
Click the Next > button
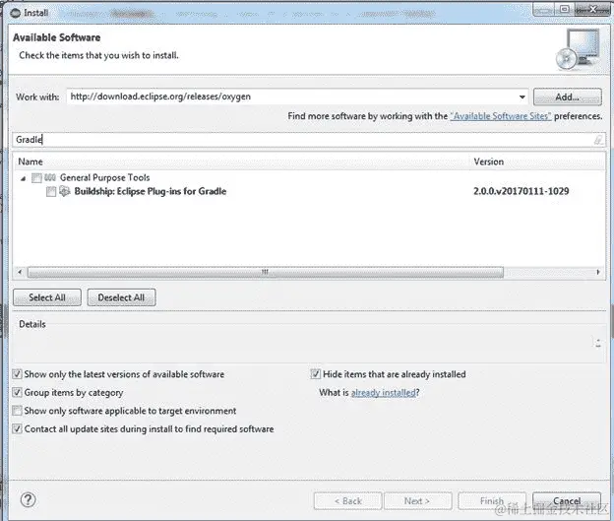click(418, 501)
